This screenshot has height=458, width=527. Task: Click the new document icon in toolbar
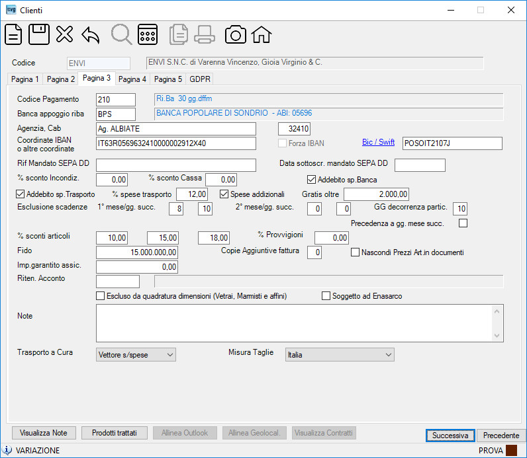13,34
